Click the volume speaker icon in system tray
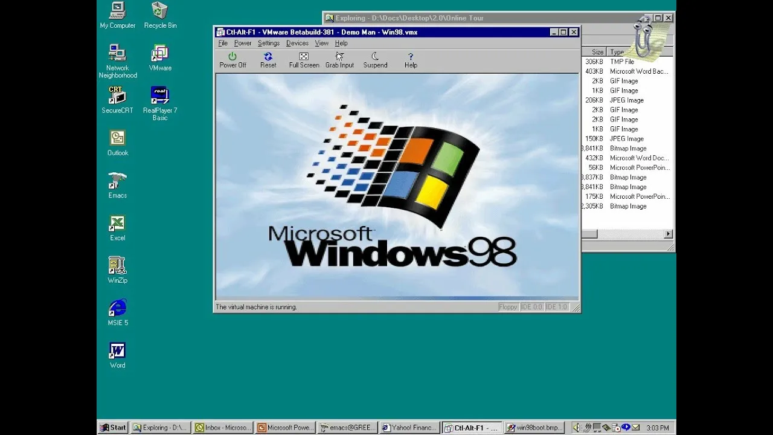This screenshot has height=435, width=773. pyautogui.click(x=577, y=428)
